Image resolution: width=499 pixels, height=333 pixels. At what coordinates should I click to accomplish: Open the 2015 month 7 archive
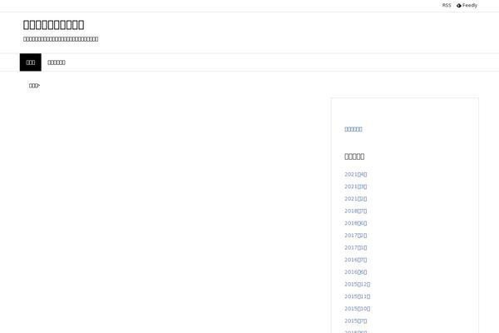[355, 321]
